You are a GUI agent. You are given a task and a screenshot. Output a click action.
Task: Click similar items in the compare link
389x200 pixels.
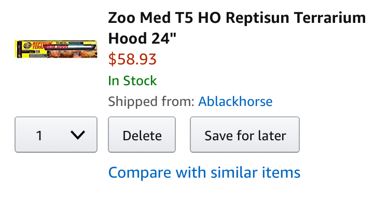[x=256, y=172]
